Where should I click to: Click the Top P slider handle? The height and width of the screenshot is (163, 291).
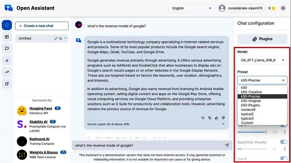(266, 132)
